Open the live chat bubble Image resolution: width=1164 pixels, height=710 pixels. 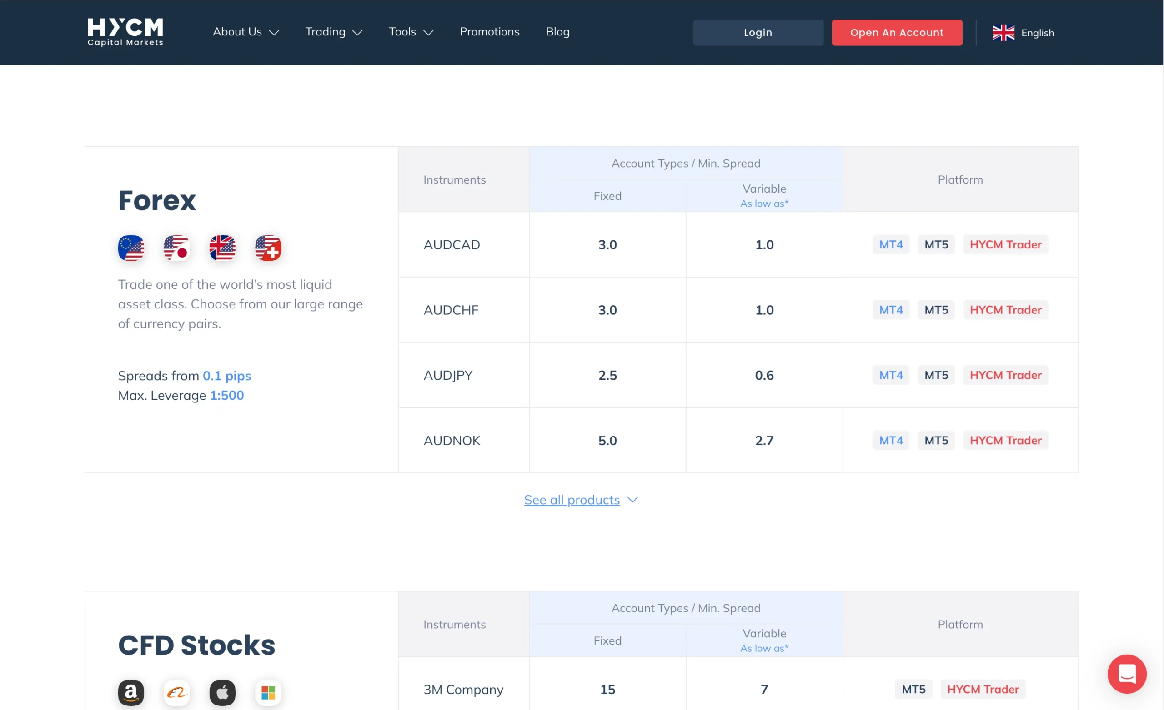pyautogui.click(x=1127, y=674)
